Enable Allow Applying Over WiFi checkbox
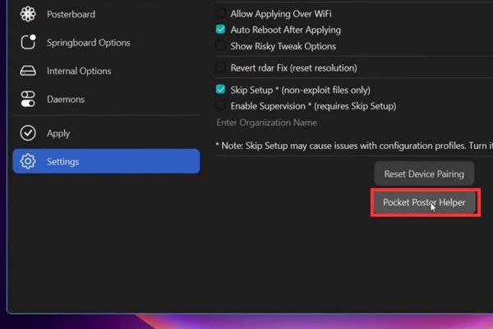 (220, 14)
